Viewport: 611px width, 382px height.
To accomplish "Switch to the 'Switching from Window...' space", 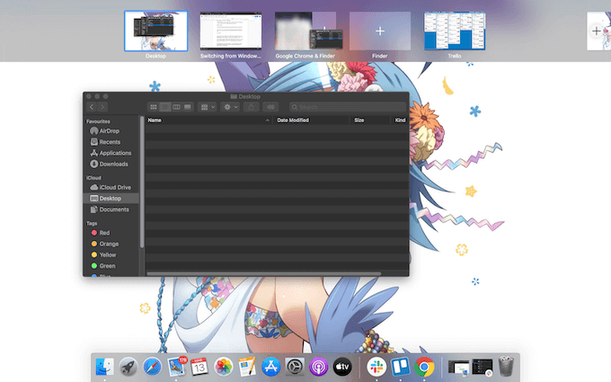I will 231,31.
